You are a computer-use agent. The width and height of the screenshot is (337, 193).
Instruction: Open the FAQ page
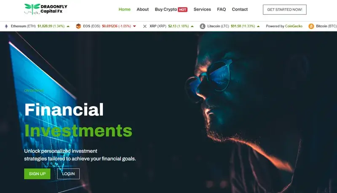pos(222,9)
